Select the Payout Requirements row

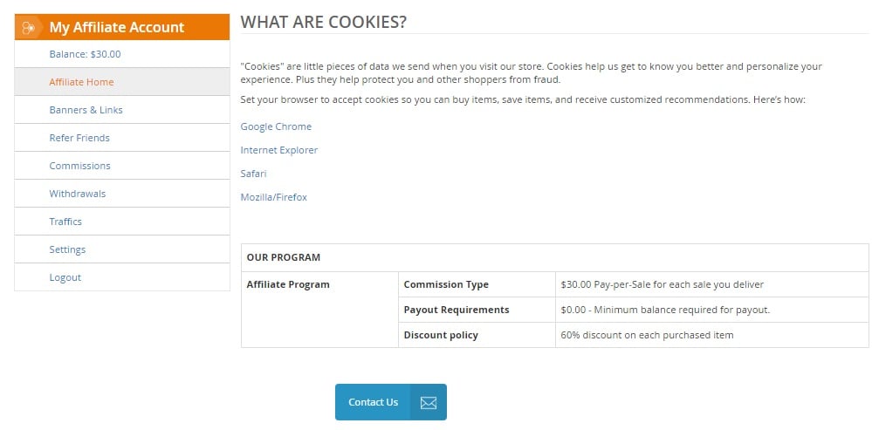634,310
